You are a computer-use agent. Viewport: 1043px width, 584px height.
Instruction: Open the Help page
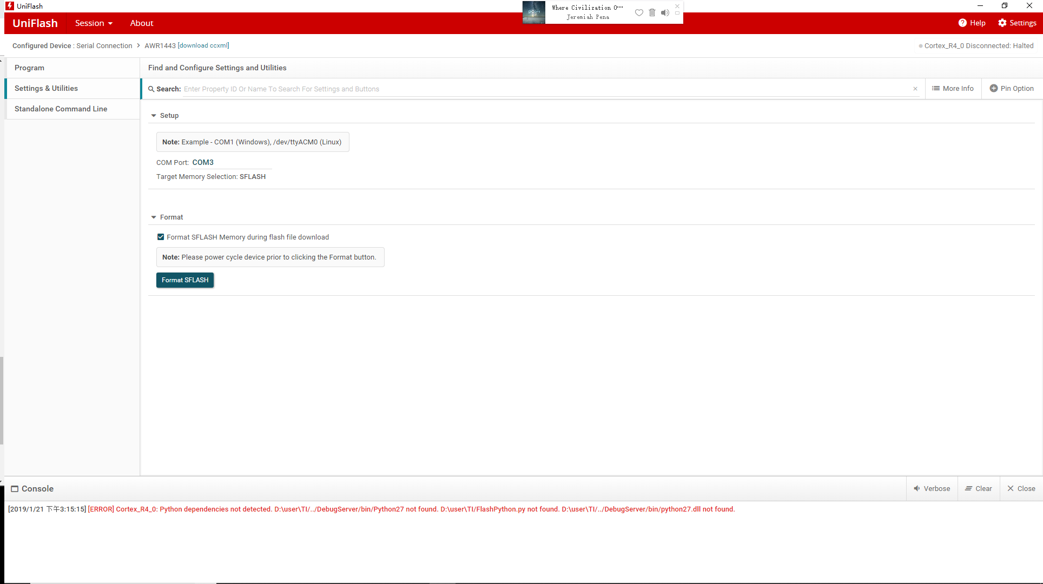pyautogui.click(x=972, y=23)
